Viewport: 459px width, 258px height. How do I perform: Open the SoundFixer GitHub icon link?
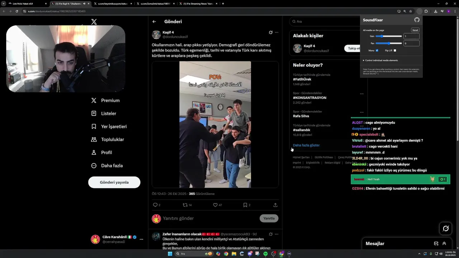click(417, 20)
